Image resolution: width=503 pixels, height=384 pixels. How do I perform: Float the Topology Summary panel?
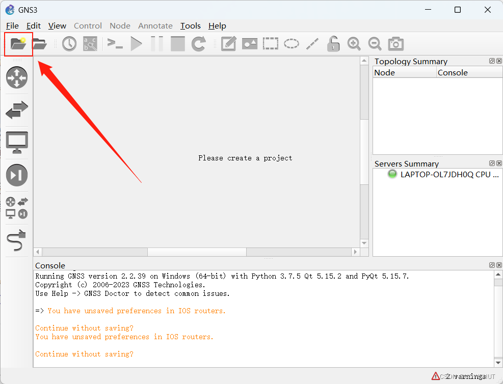point(492,61)
